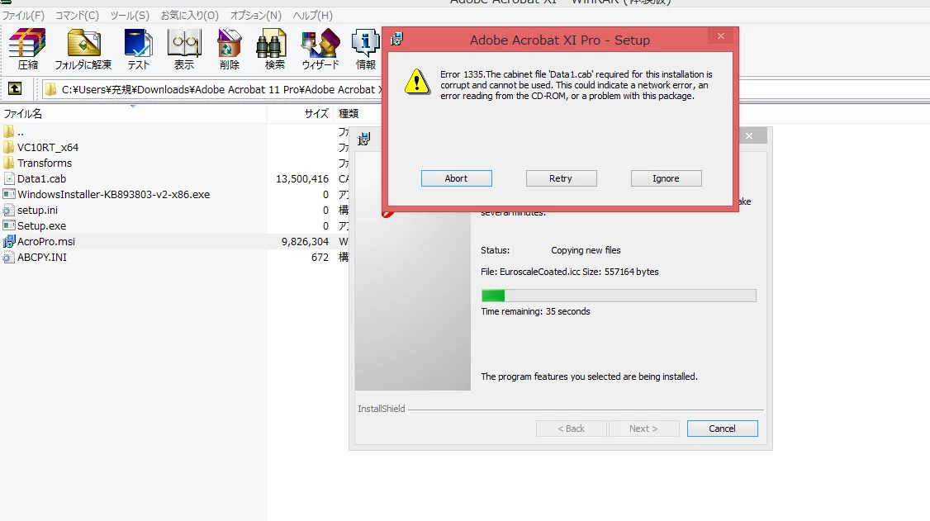
Task: Click the Abort button
Action: point(456,178)
